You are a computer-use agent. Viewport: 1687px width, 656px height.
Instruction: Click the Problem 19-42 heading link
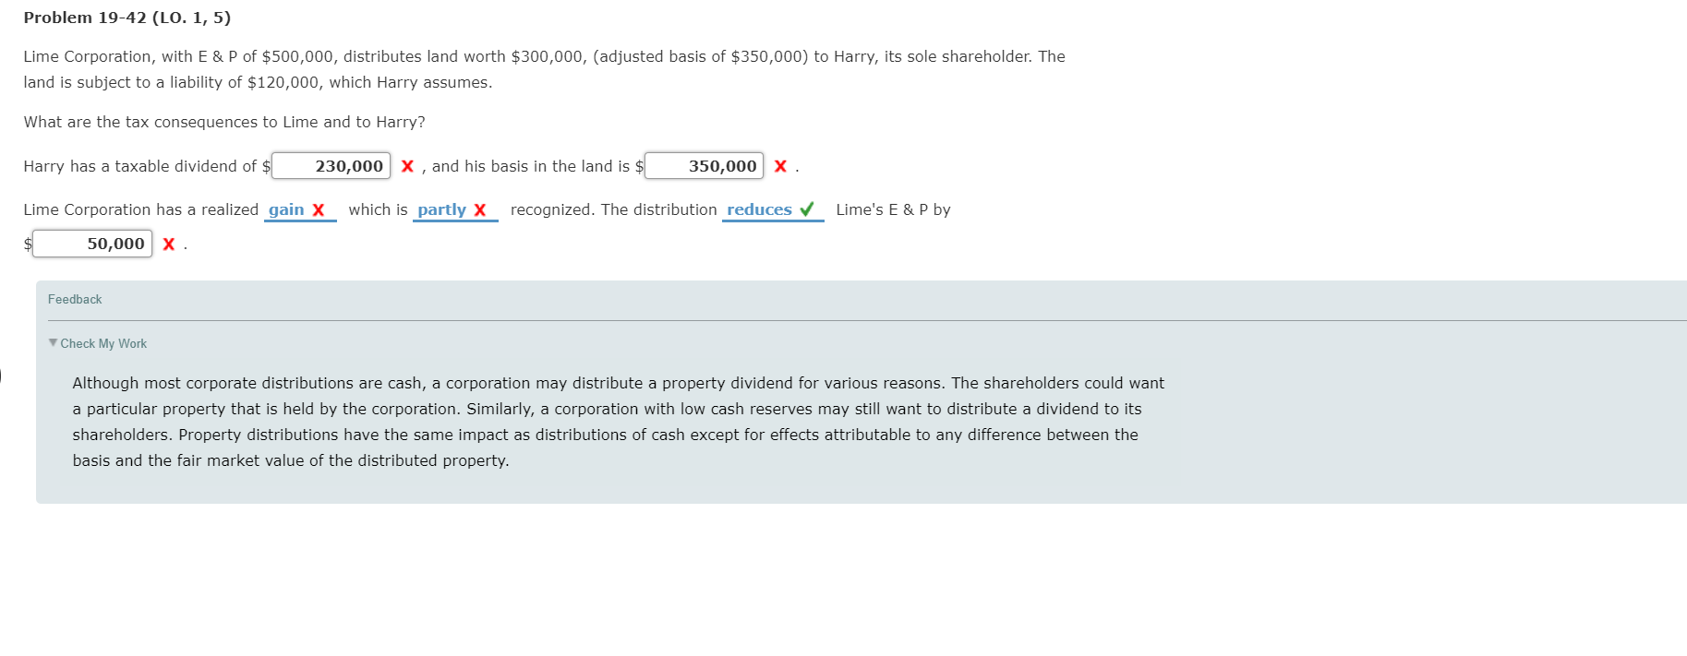point(127,17)
